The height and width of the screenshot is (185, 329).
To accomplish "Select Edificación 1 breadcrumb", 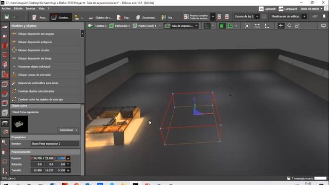I will point(120,26).
